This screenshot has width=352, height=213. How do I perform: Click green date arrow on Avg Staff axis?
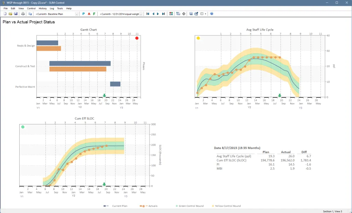[279, 96]
